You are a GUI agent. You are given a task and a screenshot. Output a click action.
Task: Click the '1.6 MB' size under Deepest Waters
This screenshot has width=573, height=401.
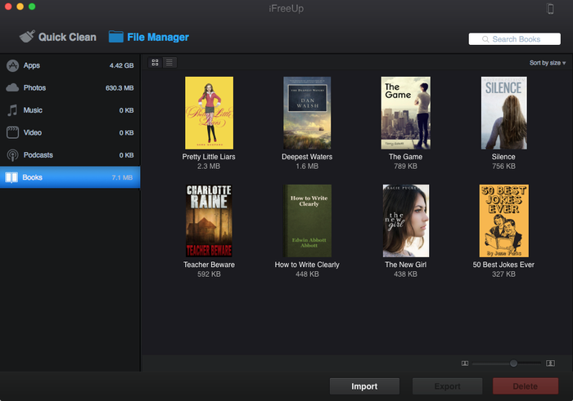[307, 167]
